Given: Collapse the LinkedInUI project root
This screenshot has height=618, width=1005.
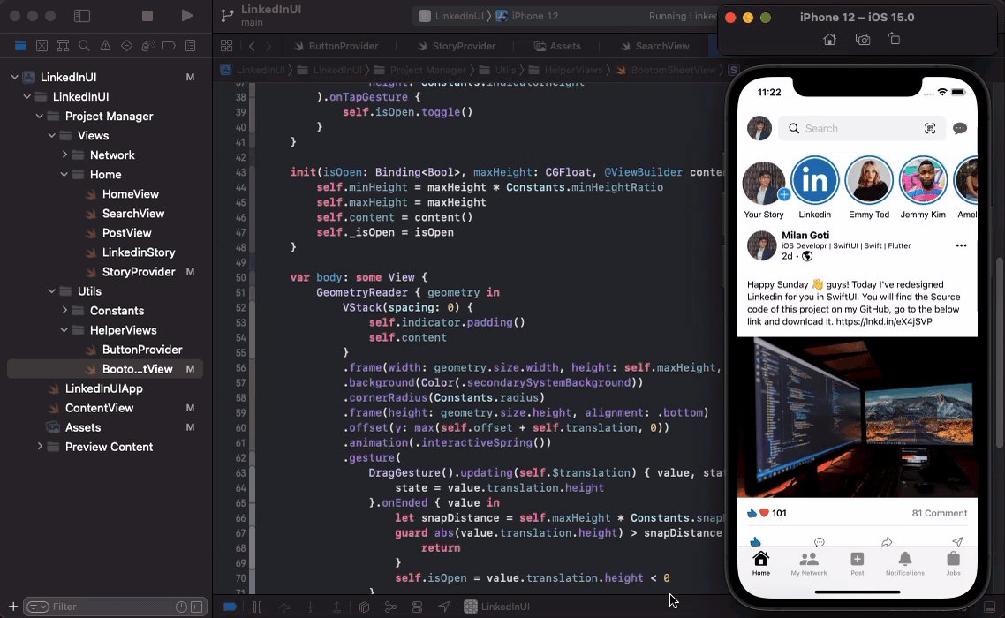Looking at the screenshot, I should [14, 77].
